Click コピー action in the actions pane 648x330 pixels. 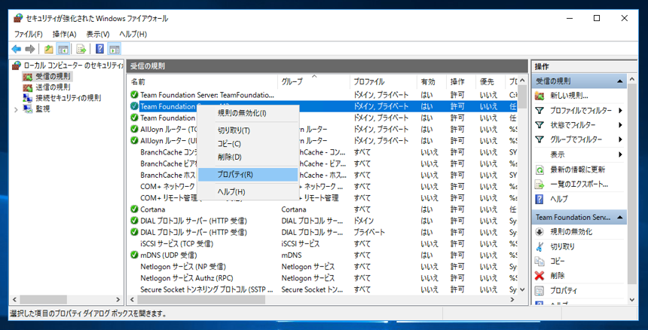tap(557, 261)
